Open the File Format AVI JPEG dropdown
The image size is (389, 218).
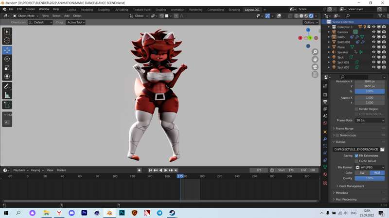pos(370,167)
